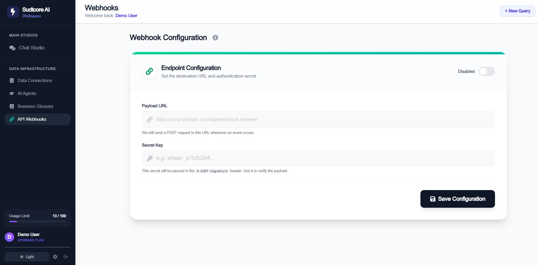Go to Data Connections page
The image size is (538, 265).
tap(34, 80)
